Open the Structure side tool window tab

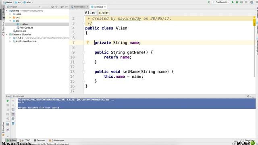(x=3, y=29)
